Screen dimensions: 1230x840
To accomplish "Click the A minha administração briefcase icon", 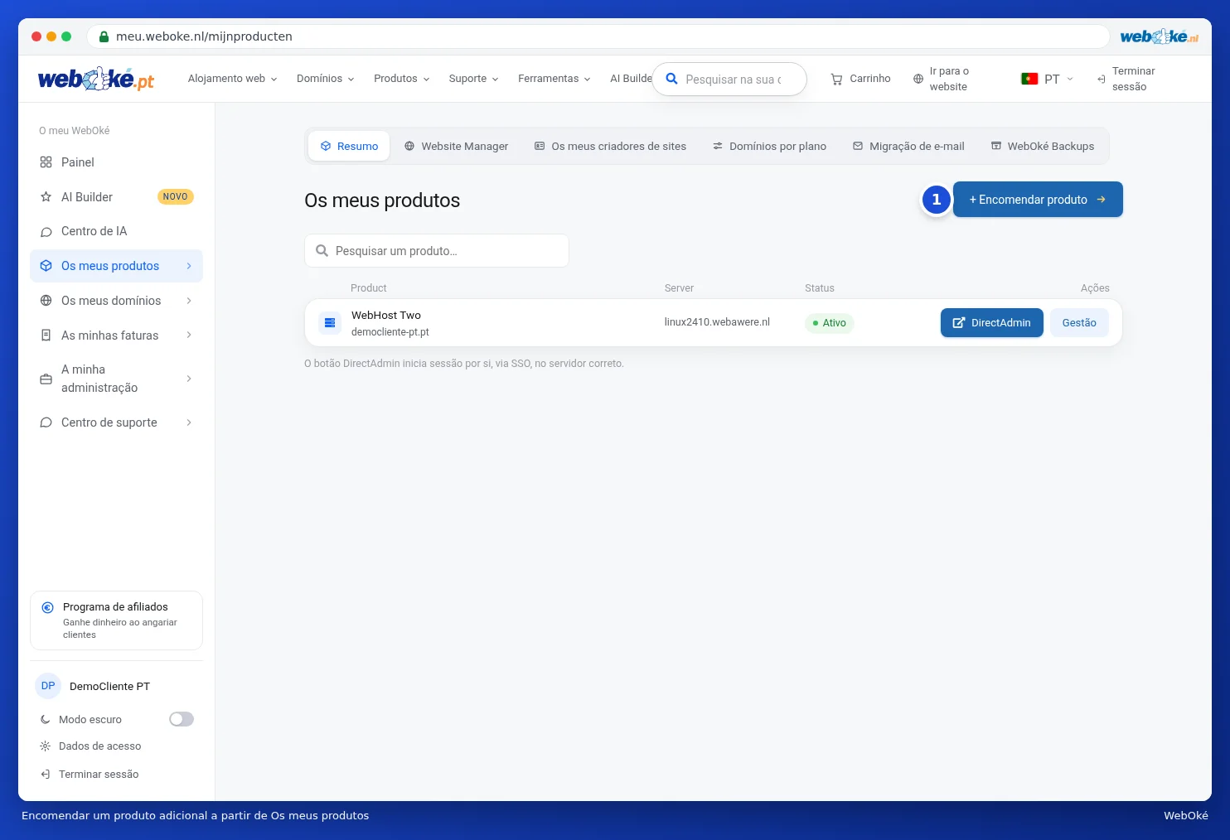I will pos(46,379).
